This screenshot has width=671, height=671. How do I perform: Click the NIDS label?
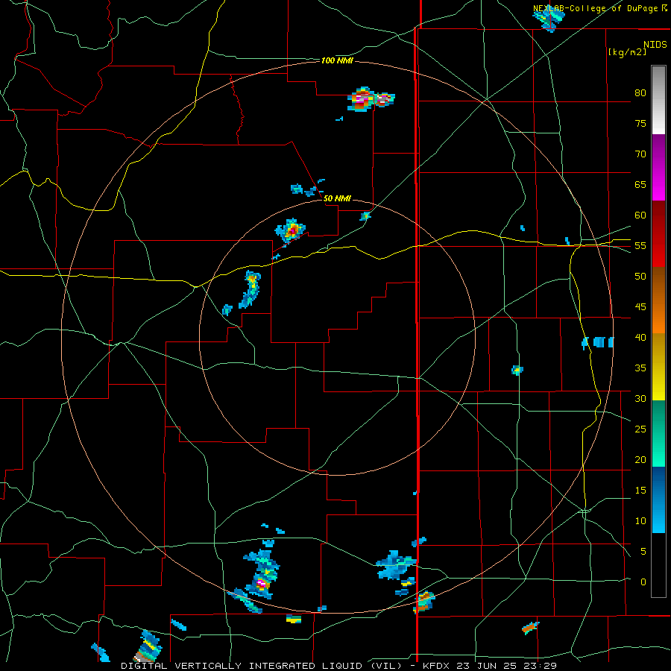tap(655, 45)
